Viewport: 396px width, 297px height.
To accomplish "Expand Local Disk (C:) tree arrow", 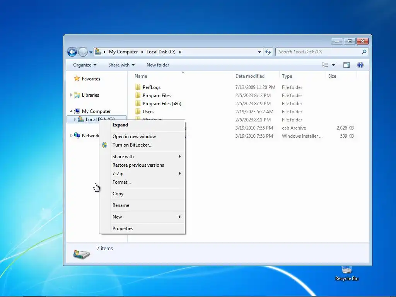I will point(75,119).
